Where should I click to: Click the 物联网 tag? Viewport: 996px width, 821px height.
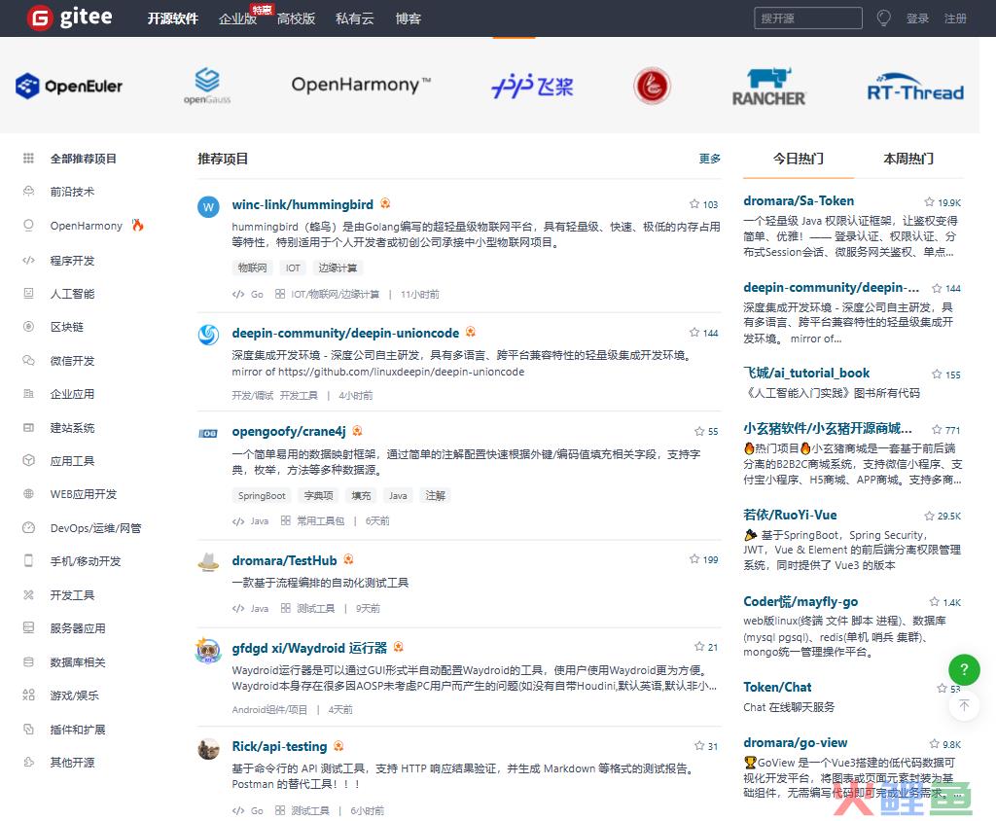[252, 268]
